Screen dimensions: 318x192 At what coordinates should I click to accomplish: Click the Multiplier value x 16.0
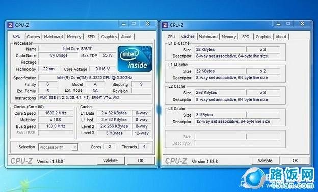(56, 120)
